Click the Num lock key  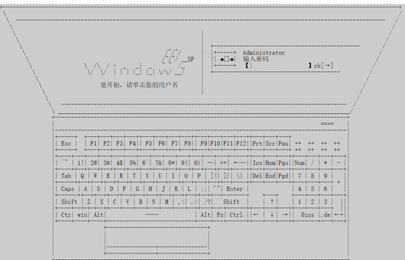300,162
